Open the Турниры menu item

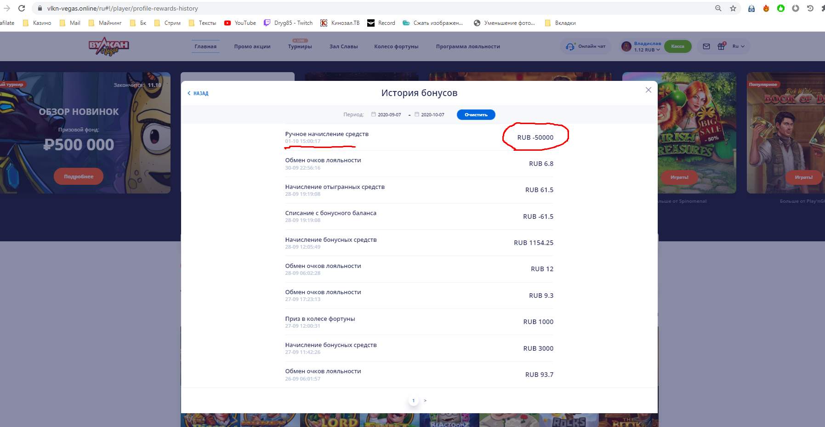tap(300, 46)
